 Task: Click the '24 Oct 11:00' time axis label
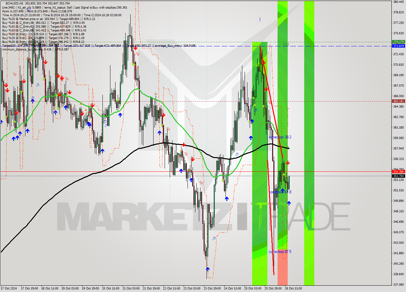pyautogui.click(x=233, y=289)
